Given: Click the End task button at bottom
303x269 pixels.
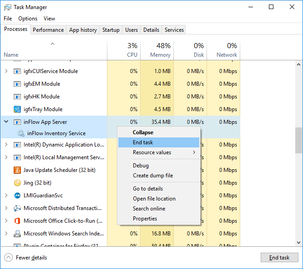Looking at the screenshot, I should point(279,258).
